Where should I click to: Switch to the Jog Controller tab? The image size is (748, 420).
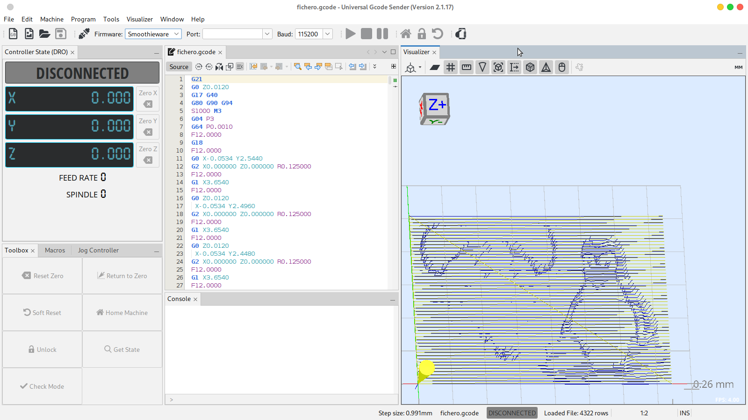click(x=98, y=250)
